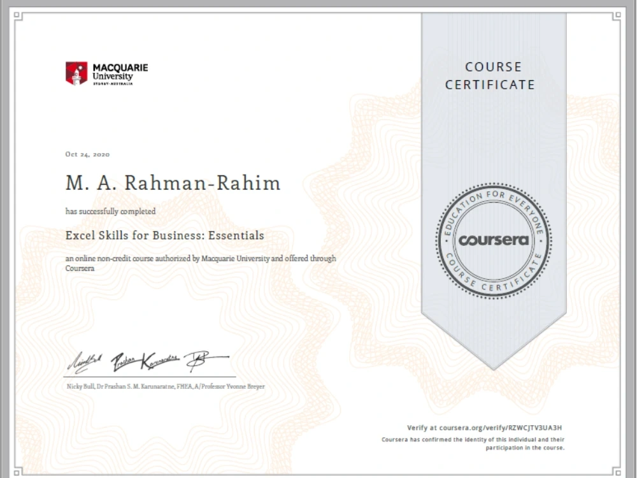
Task: Click the recipient name 'M. A. Rahman-Rahim'
Action: [x=173, y=183]
